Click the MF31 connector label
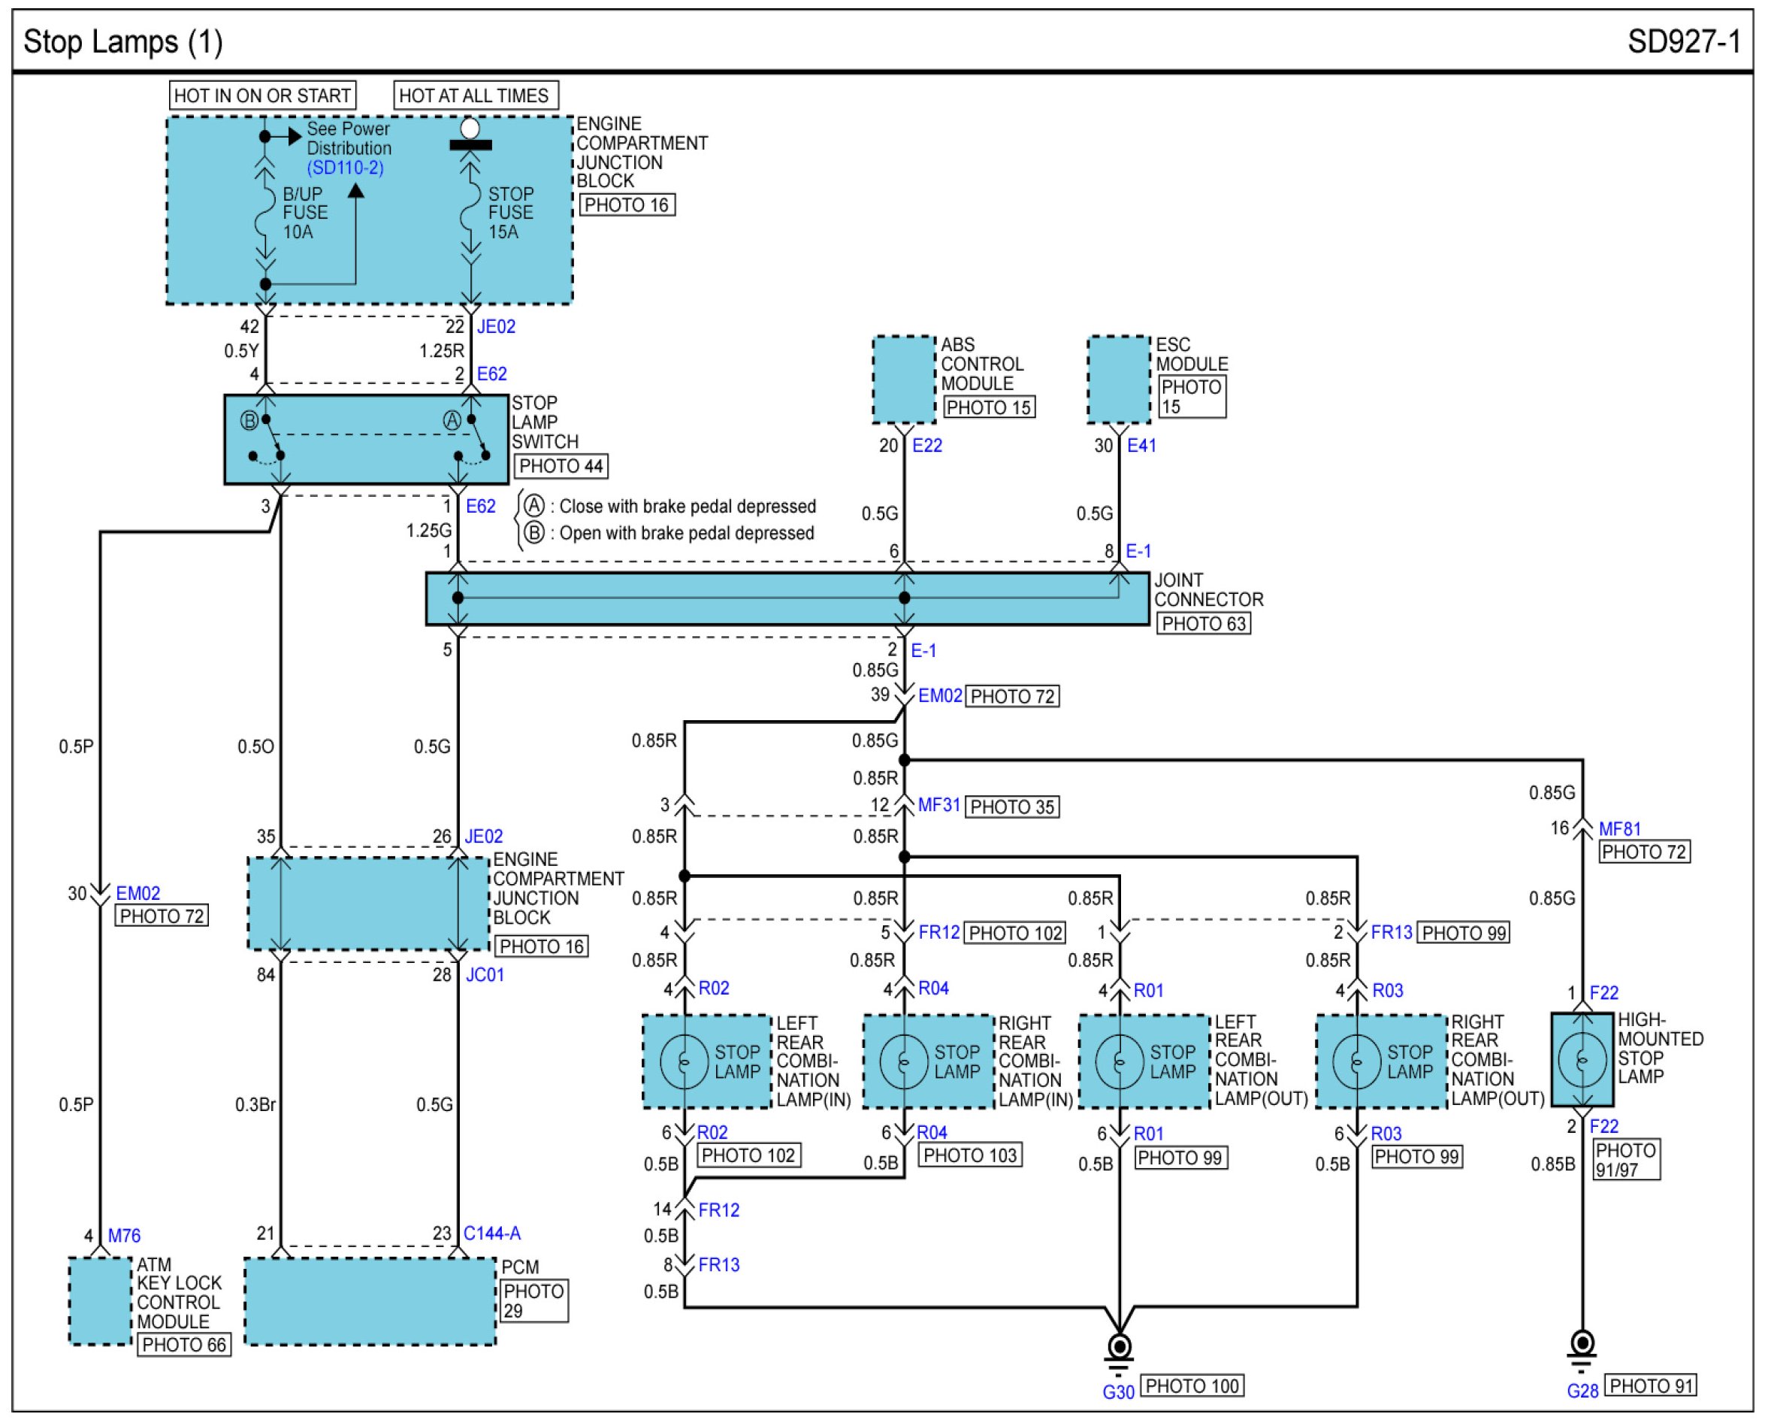Viewport: 1765px width, 1423px height. [x=938, y=806]
